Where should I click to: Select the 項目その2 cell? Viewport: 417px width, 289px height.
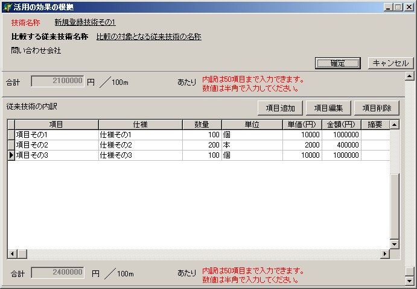[x=56, y=145]
